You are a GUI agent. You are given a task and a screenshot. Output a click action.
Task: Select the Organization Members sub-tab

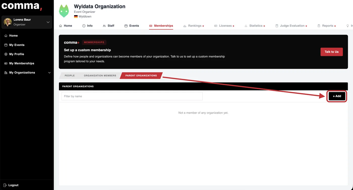coord(100,75)
